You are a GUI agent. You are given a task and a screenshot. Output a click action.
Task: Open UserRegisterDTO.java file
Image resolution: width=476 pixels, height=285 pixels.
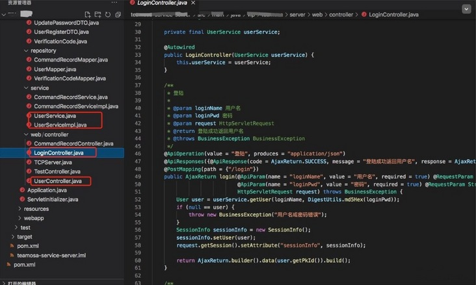61,32
